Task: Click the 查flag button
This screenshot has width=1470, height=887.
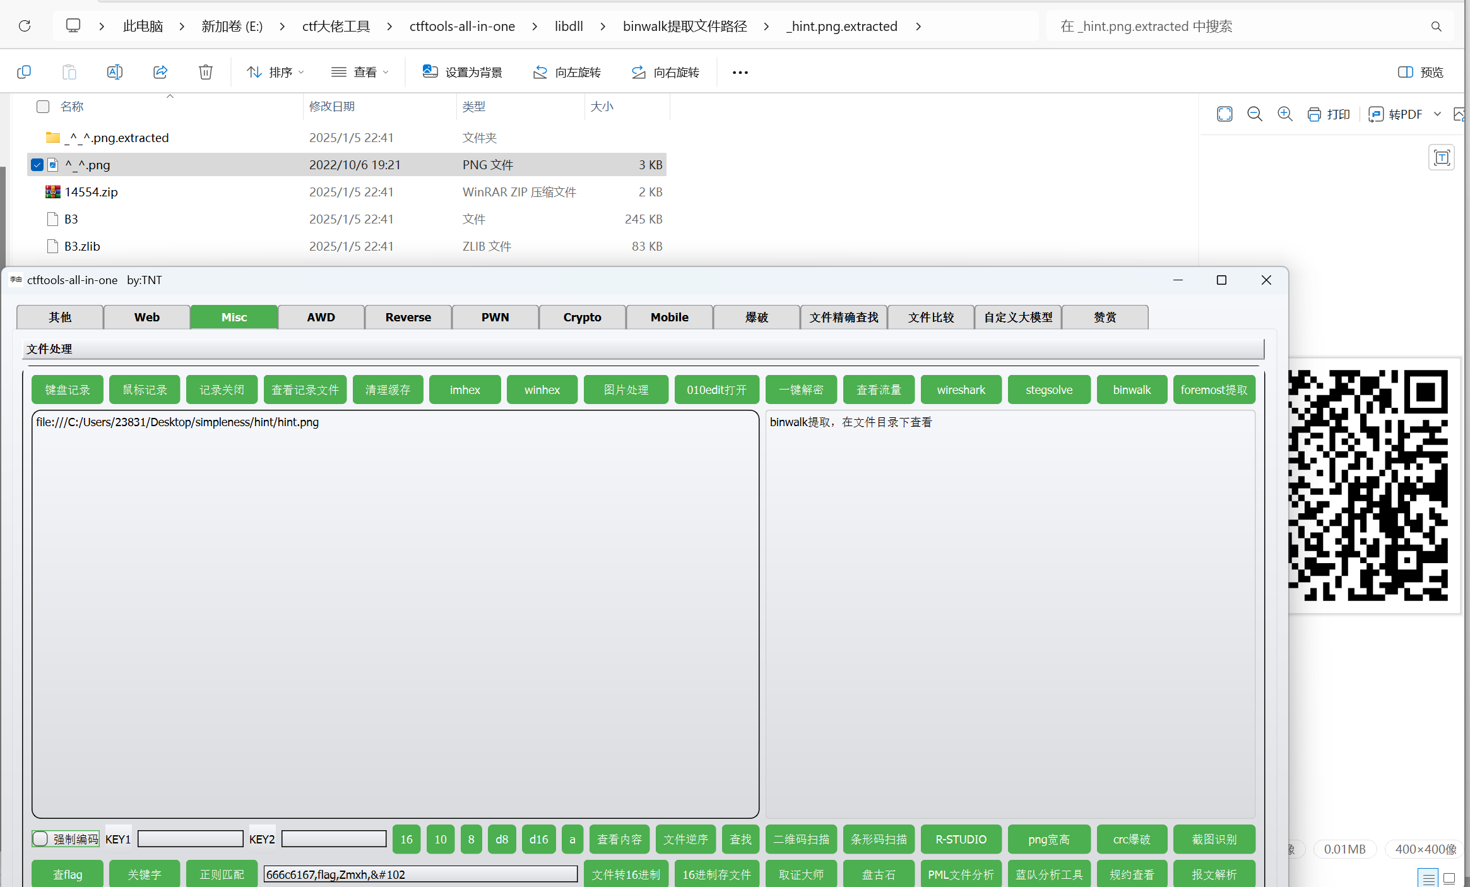Action: pyautogui.click(x=68, y=874)
